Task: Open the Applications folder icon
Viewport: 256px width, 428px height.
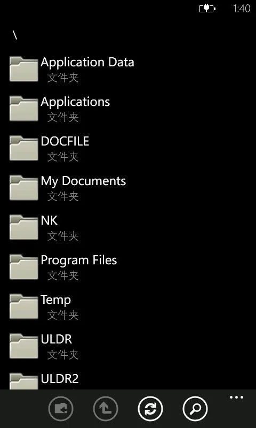Action: click(x=23, y=109)
